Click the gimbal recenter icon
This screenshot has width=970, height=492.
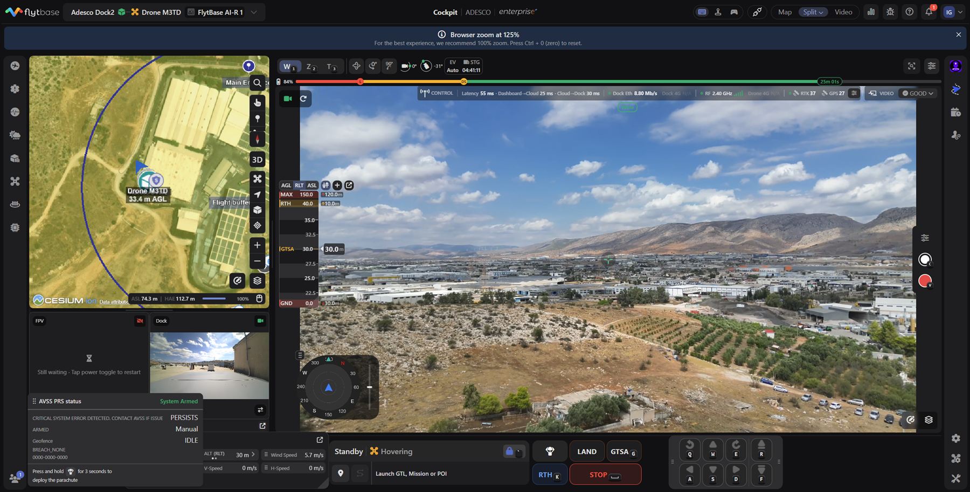356,66
